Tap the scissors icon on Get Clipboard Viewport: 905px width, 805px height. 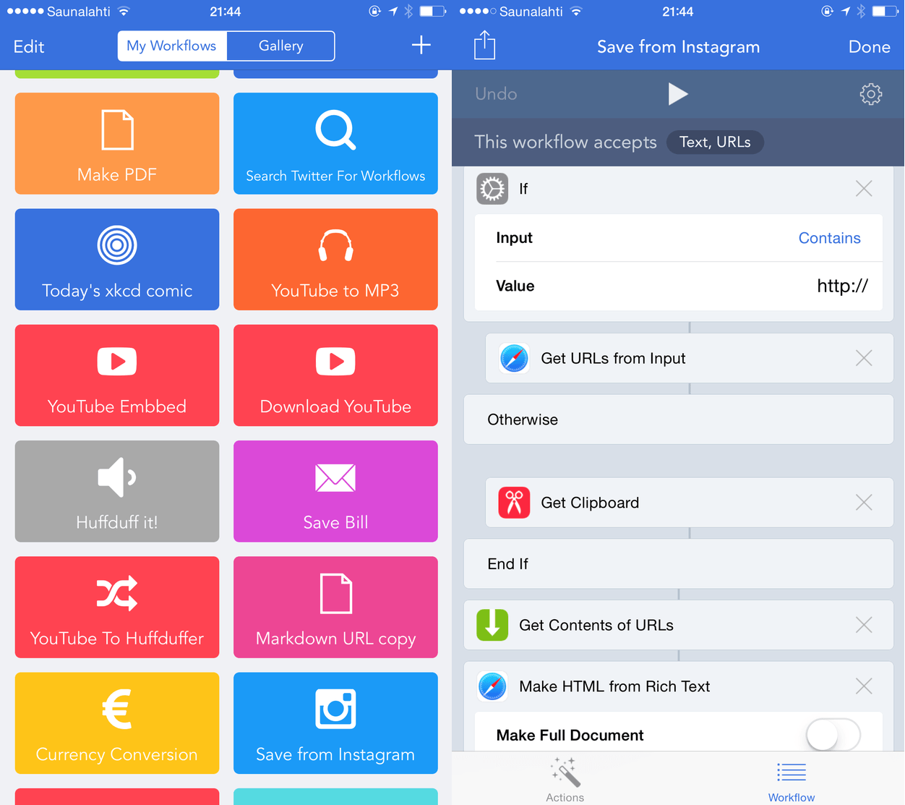514,503
